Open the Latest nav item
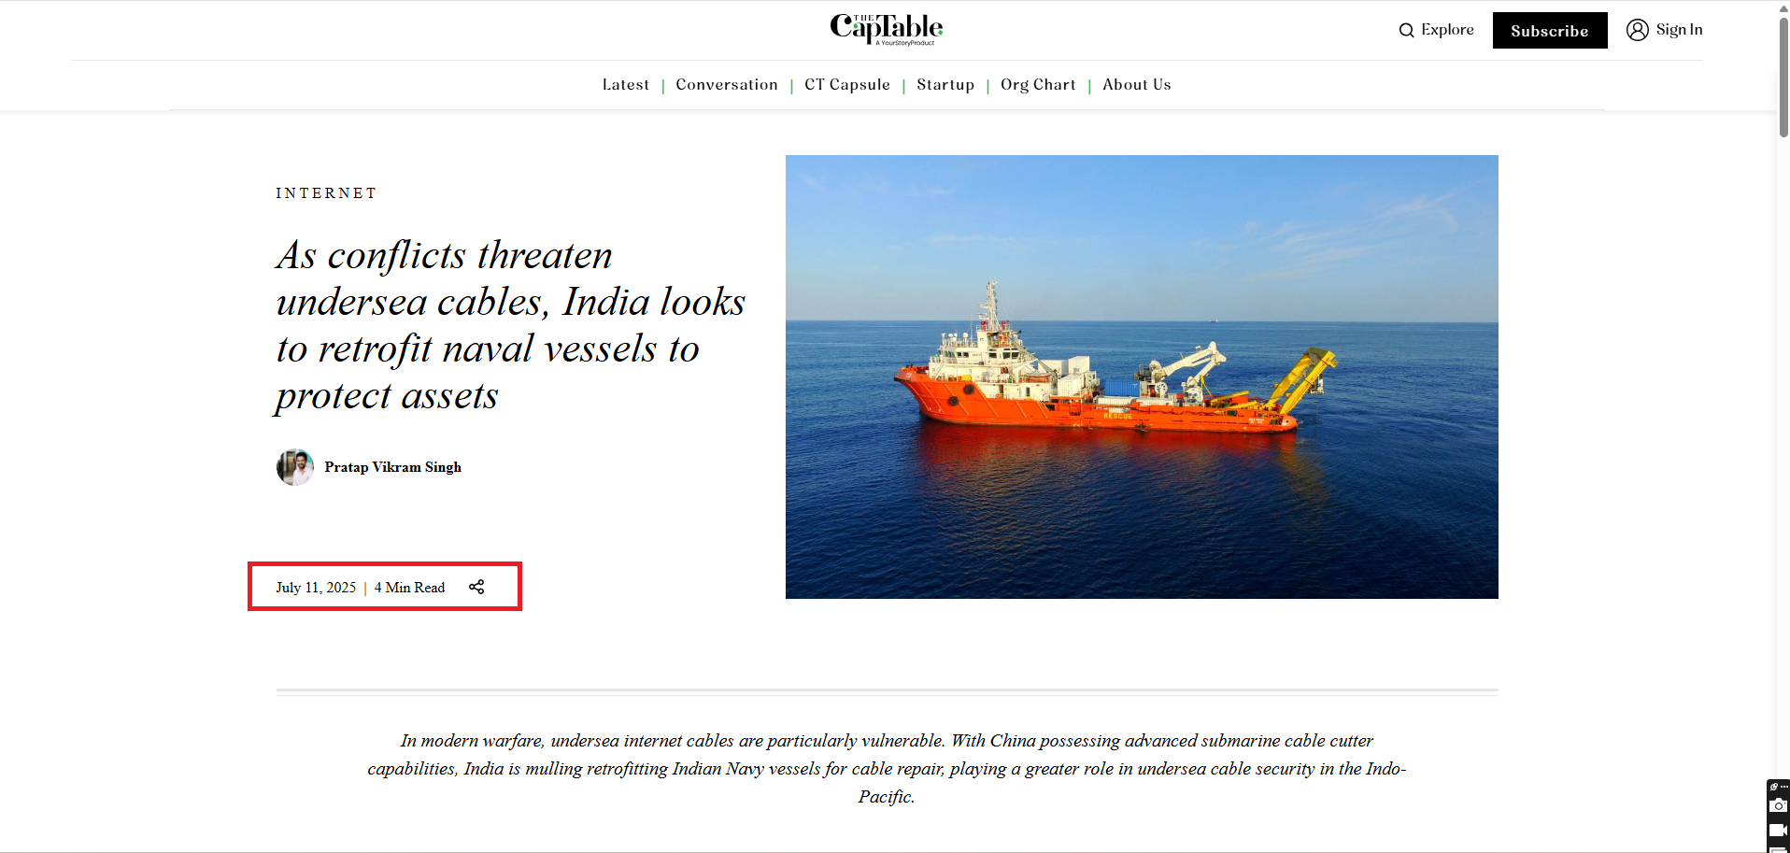Viewport: 1790px width, 853px height. [625, 84]
